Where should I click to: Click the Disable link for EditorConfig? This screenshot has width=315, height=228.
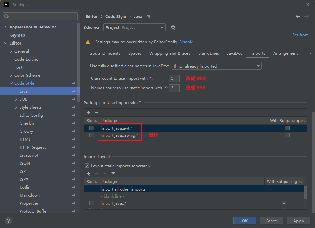(x=186, y=42)
